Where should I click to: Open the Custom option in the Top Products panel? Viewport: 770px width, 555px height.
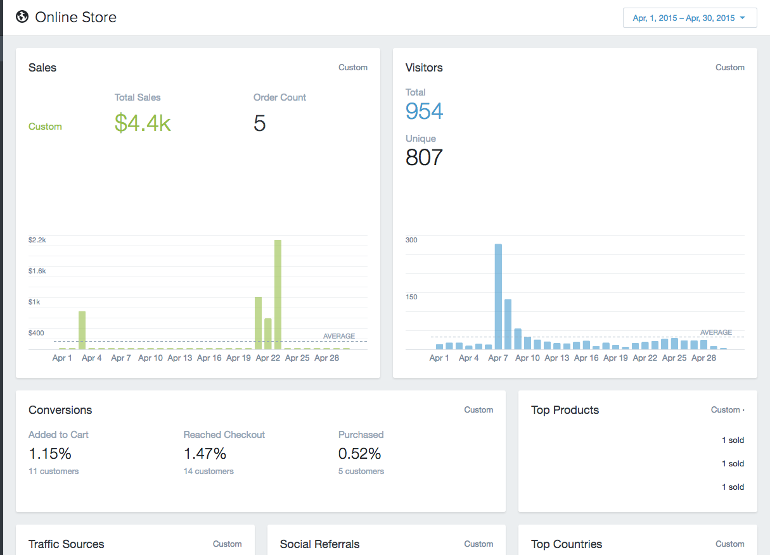(x=727, y=409)
